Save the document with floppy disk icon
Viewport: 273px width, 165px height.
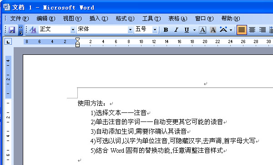[12, 30]
